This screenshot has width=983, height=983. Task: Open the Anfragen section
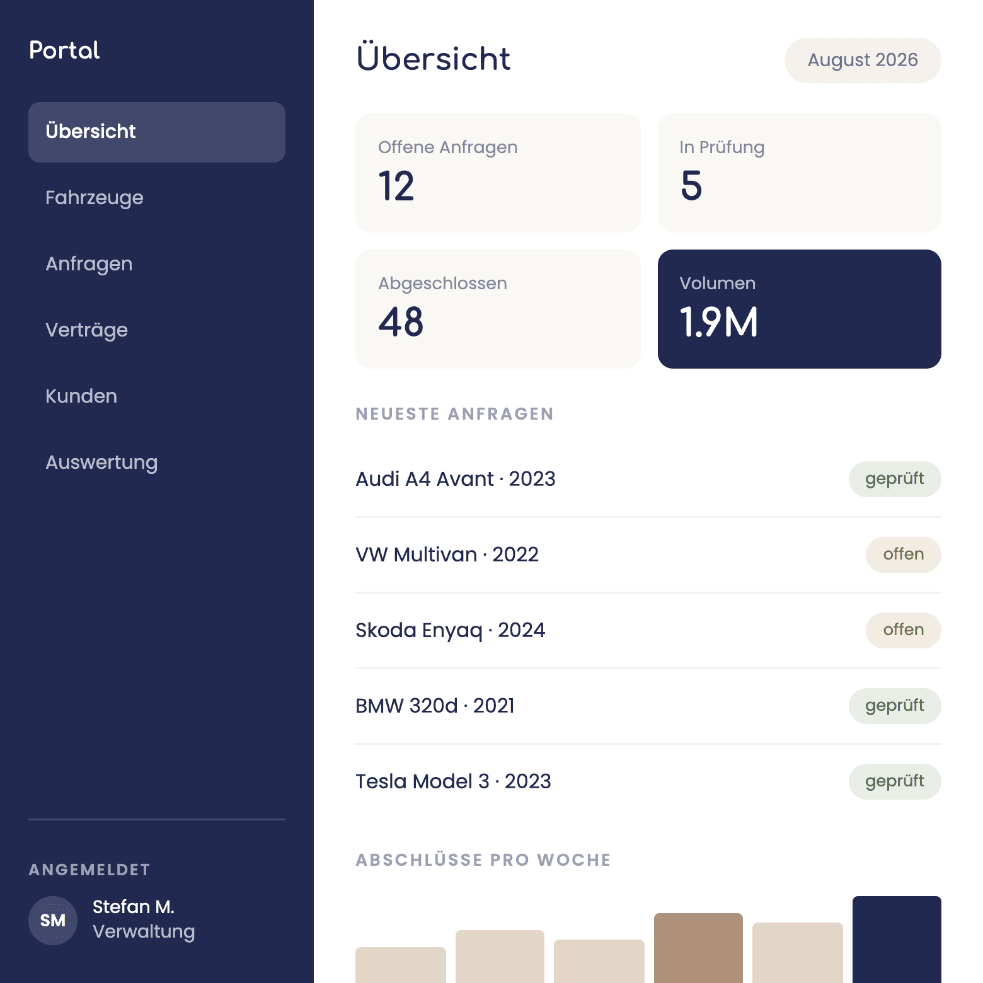point(157,264)
